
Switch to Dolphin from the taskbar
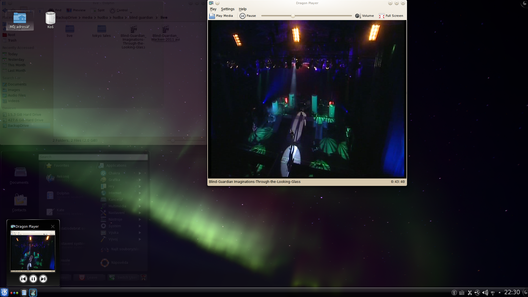coord(24,293)
